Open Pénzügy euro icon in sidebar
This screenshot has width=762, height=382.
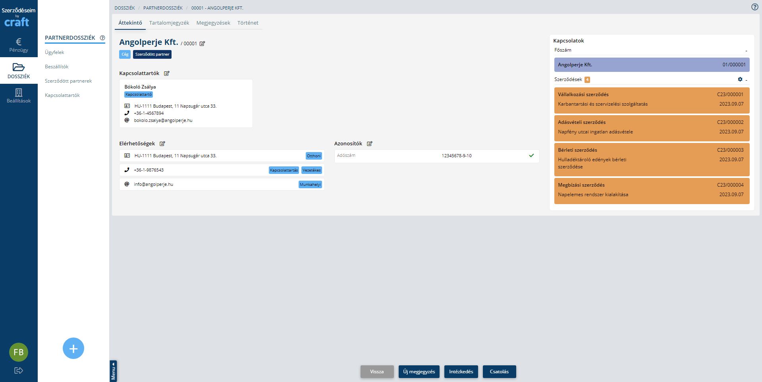pyautogui.click(x=19, y=42)
